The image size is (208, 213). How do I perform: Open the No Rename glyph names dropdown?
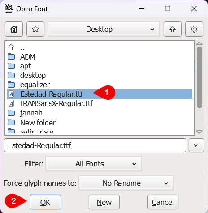(126, 183)
